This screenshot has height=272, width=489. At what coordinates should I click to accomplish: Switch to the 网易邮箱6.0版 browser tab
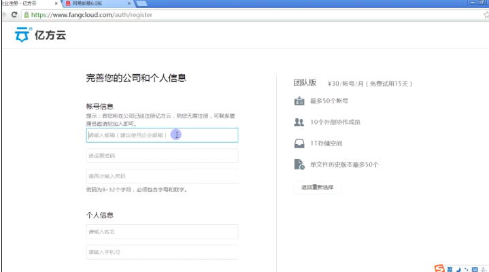[98, 3]
